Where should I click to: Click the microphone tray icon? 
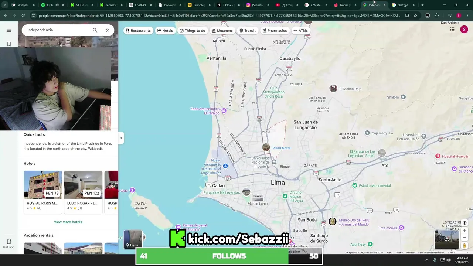pos(435,260)
